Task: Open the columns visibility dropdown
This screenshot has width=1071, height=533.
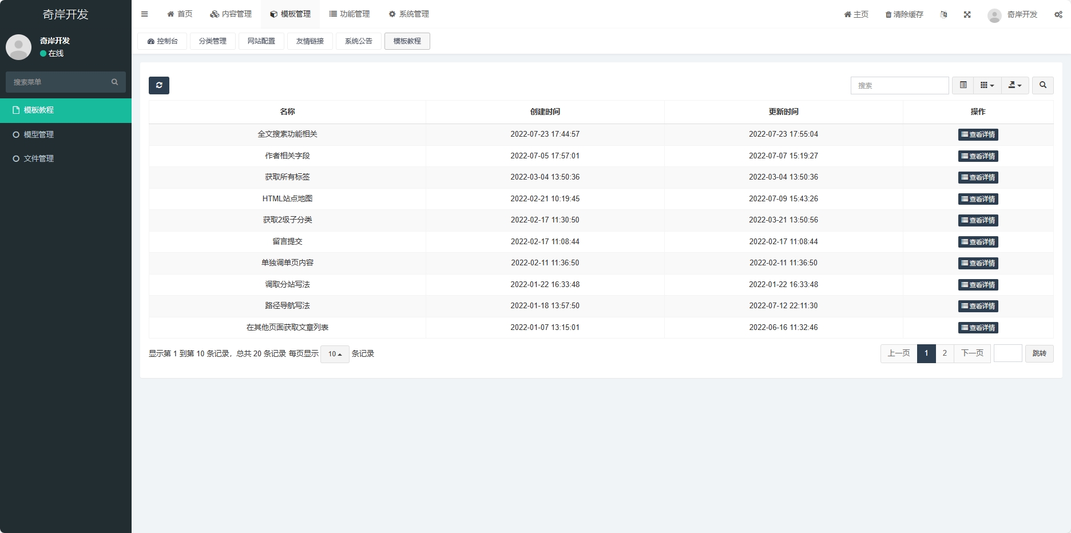Action: pyautogui.click(x=987, y=85)
